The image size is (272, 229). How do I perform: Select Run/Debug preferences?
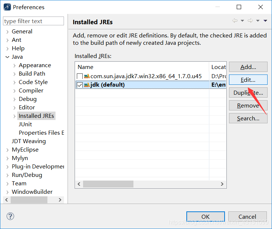pos(27,175)
